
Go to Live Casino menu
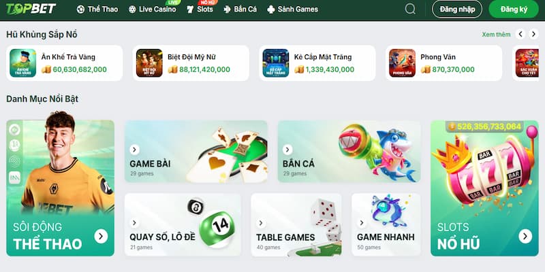tap(152, 10)
